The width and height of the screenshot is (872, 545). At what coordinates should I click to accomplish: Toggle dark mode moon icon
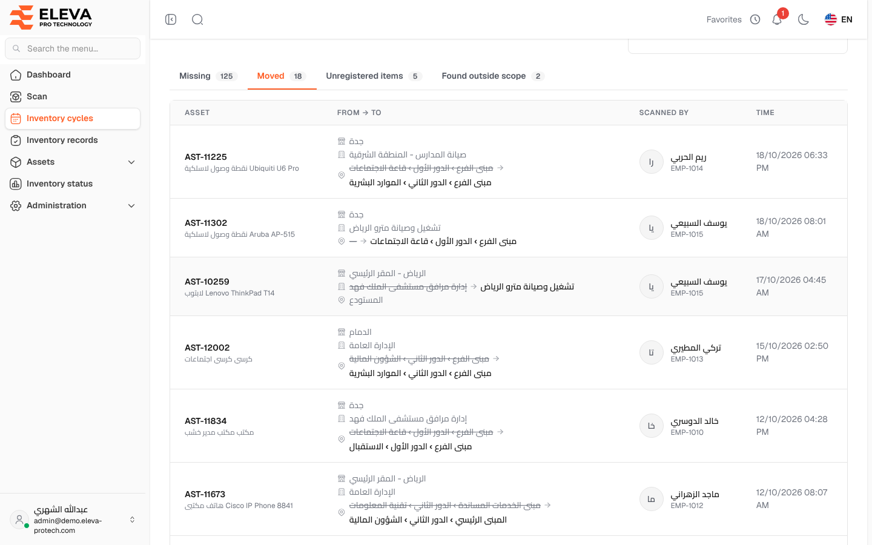pos(804,19)
